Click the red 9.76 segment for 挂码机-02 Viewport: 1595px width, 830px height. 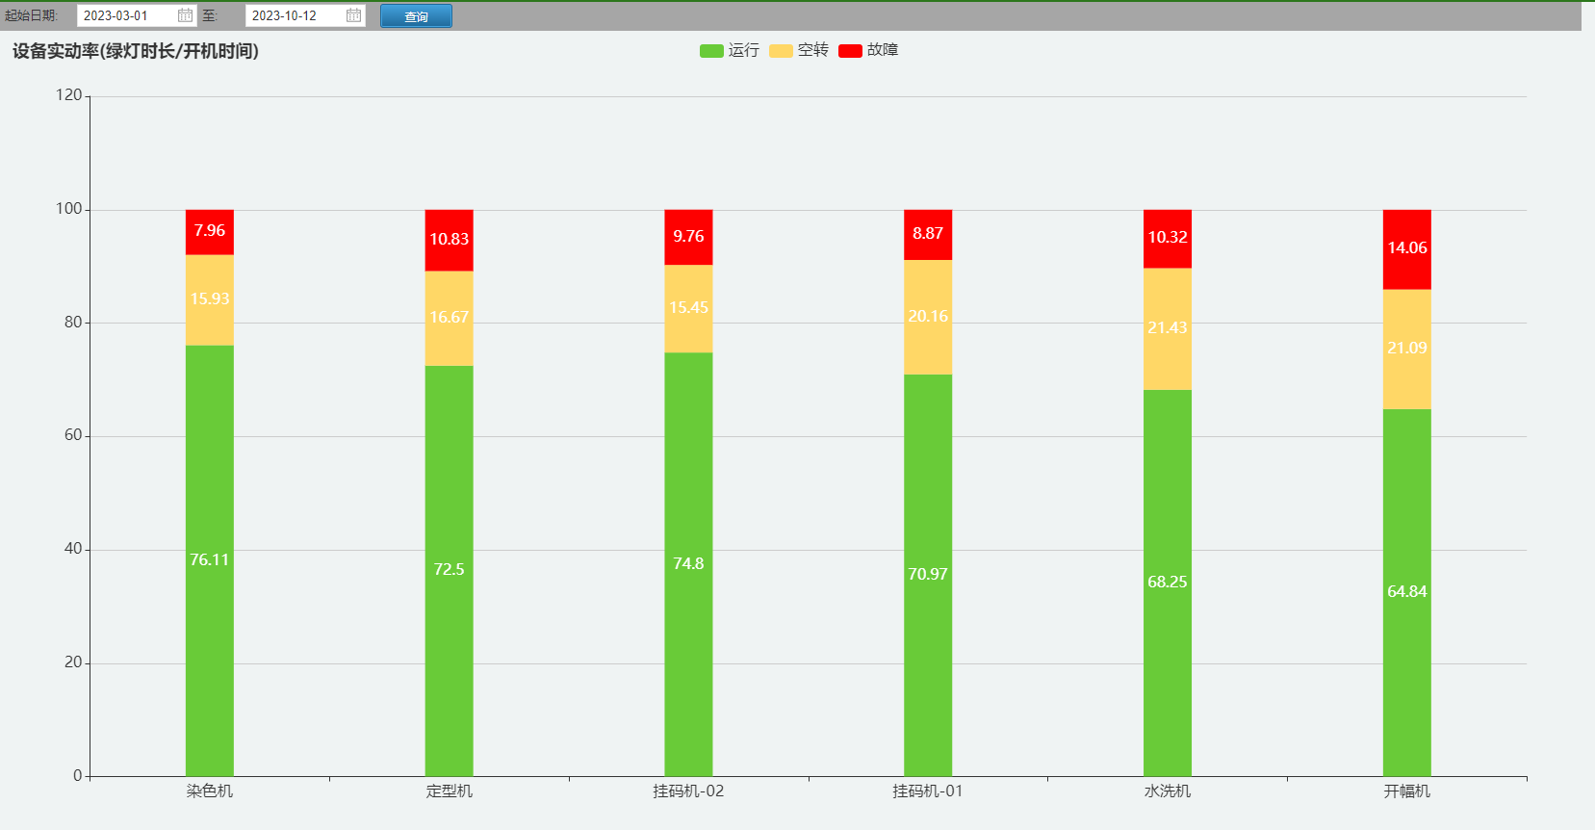pos(688,237)
